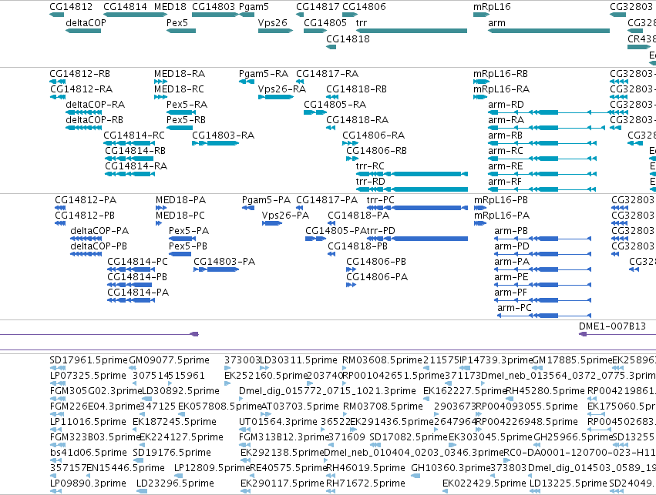This screenshot has width=656, height=495.
Task: Select the MED18 gene label
Action: click(x=170, y=7)
